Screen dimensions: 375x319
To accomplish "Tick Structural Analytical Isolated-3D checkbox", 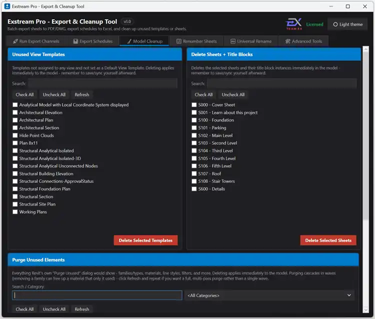I will (15, 158).
